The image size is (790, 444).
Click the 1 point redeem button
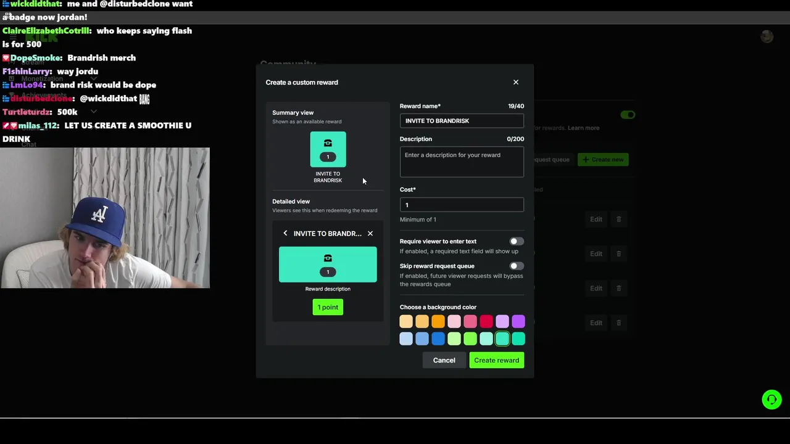coord(328,307)
